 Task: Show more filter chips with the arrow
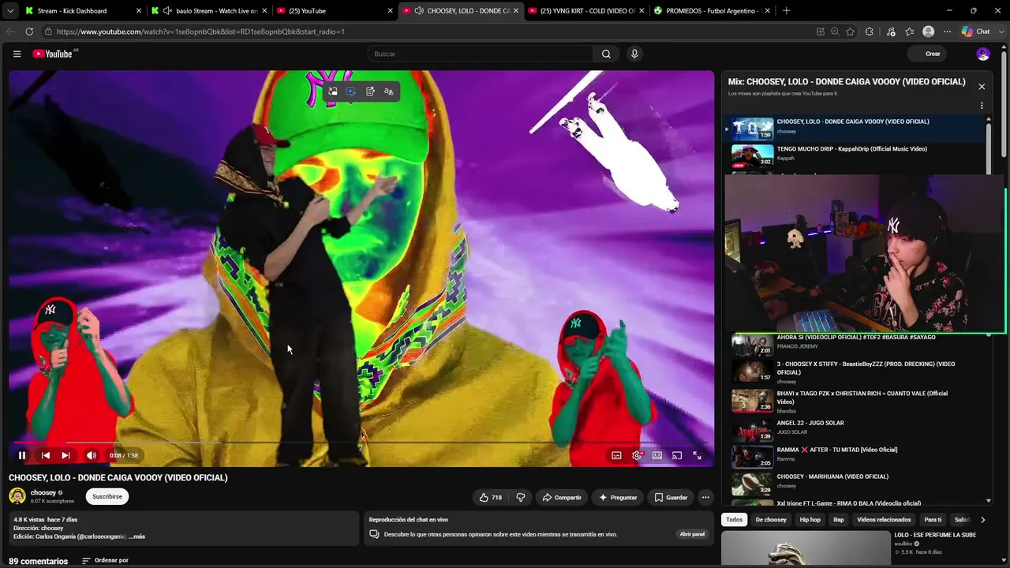coord(982,520)
